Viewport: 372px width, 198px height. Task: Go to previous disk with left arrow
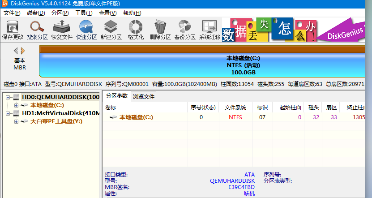coord(16,51)
